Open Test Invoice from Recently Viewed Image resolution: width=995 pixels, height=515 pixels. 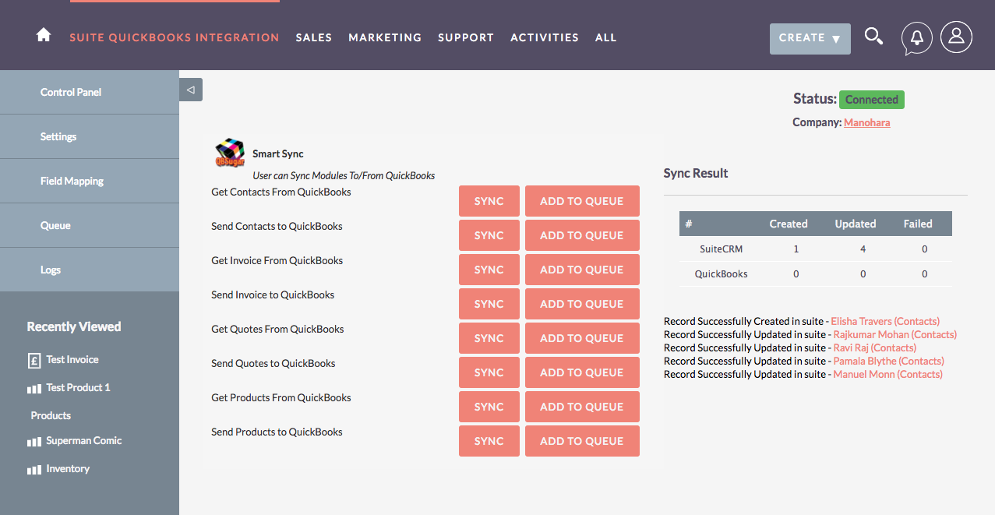pyautogui.click(x=72, y=360)
